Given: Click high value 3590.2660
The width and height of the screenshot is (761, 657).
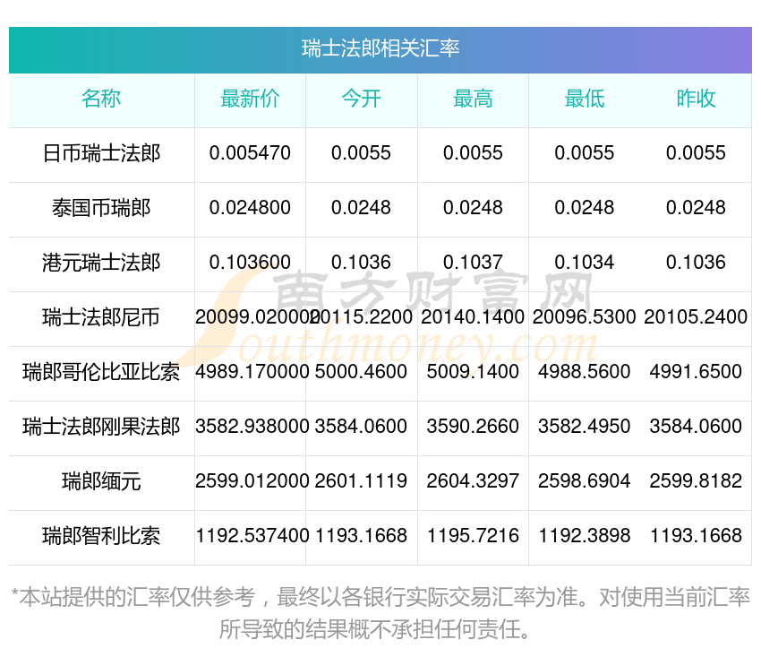Looking at the screenshot, I should [x=473, y=427].
